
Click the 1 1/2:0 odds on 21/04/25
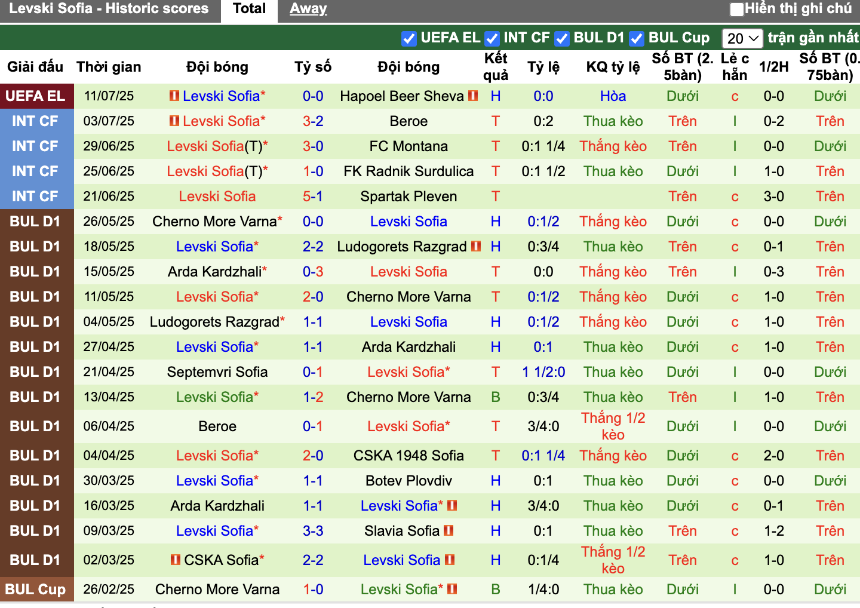543,372
